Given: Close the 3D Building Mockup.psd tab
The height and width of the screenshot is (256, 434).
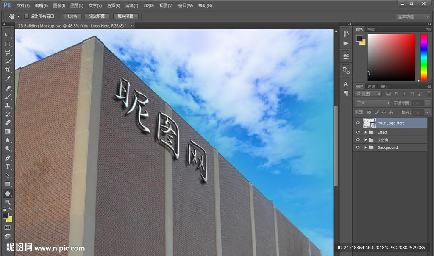Looking at the screenshot, I should point(131,25).
